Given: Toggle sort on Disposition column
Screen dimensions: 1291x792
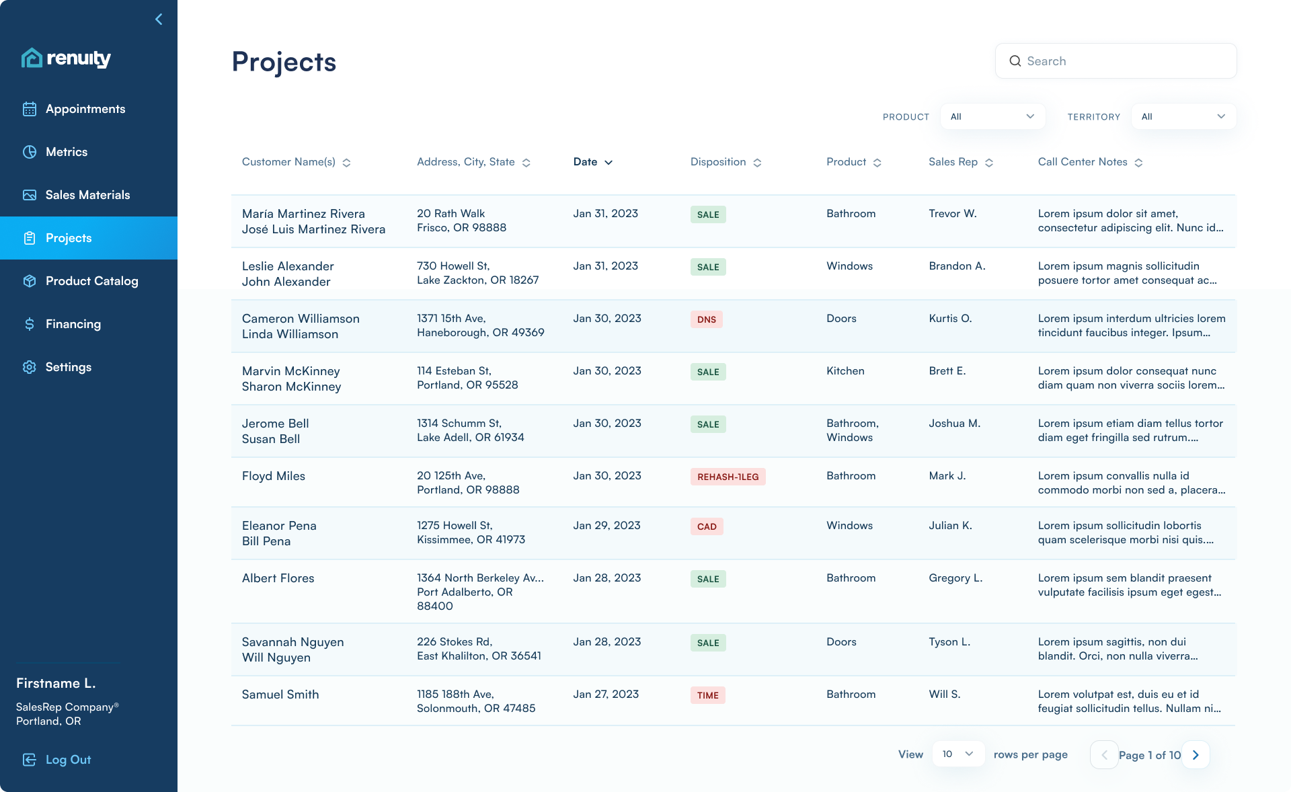Looking at the screenshot, I should click(757, 163).
